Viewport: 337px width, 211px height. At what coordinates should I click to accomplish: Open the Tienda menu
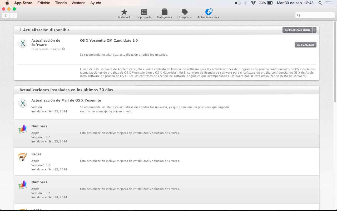pyautogui.click(x=61, y=3)
